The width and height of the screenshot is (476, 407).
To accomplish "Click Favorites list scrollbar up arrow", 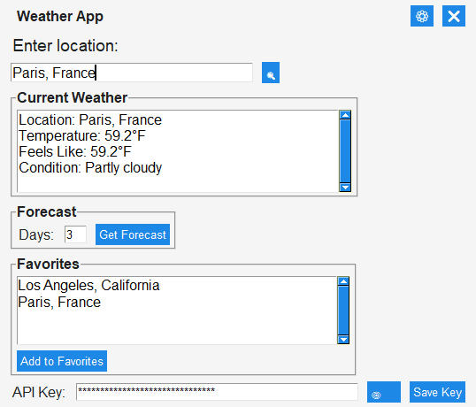I will (343, 281).
